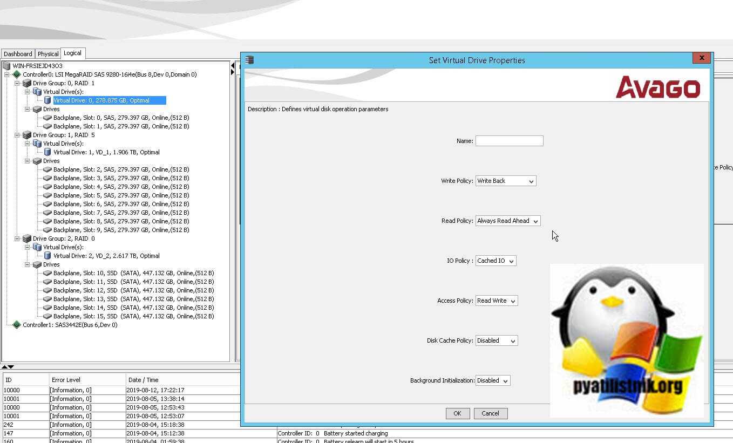733x443 pixels.
Task: Open the Read Policy dropdown
Action: pos(507,221)
